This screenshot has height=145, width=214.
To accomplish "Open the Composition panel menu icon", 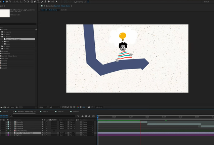I will [71, 6].
